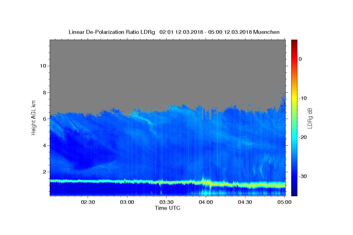Screen dimensions: 353x235
Task: Click the 'Height AGL km' axis label
Action: pyautogui.click(x=34, y=117)
